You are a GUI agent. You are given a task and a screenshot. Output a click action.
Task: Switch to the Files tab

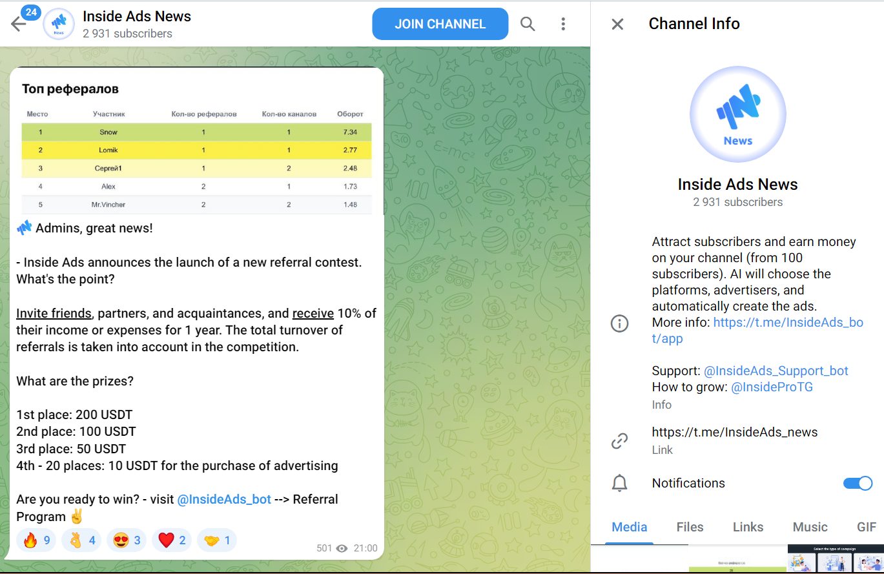(x=690, y=527)
